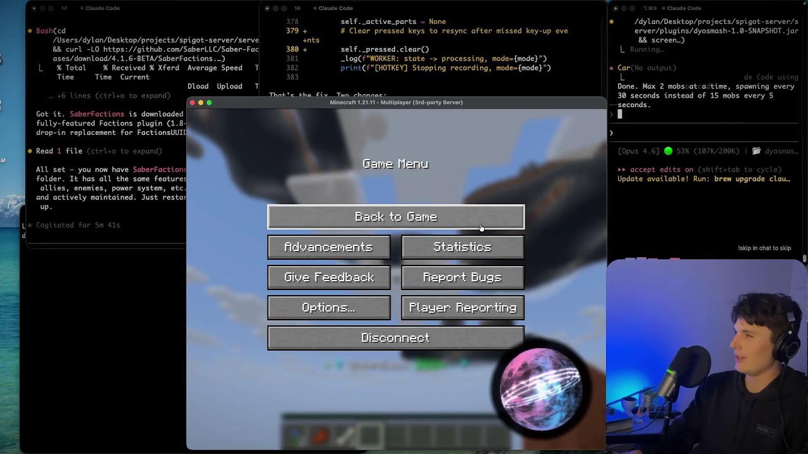808x454 pixels.
Task: Click Back to Game button
Action: point(396,217)
